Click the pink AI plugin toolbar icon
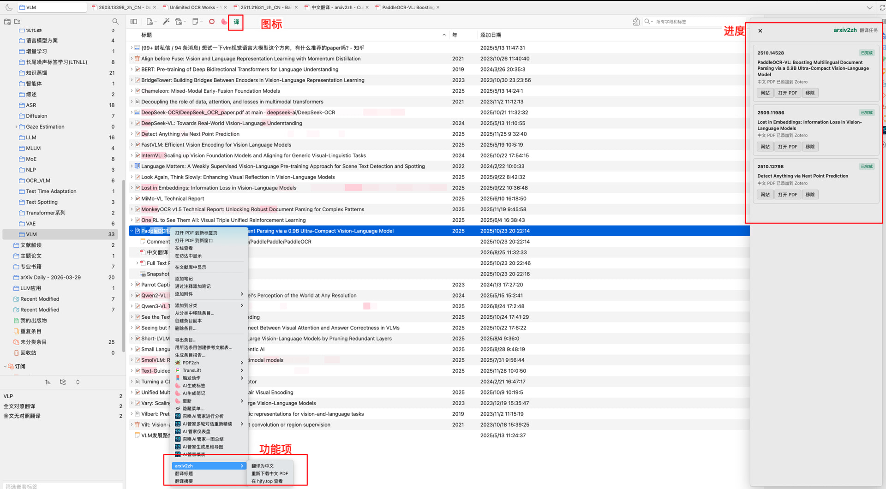Viewport: 886px width, 489px height. point(224,22)
